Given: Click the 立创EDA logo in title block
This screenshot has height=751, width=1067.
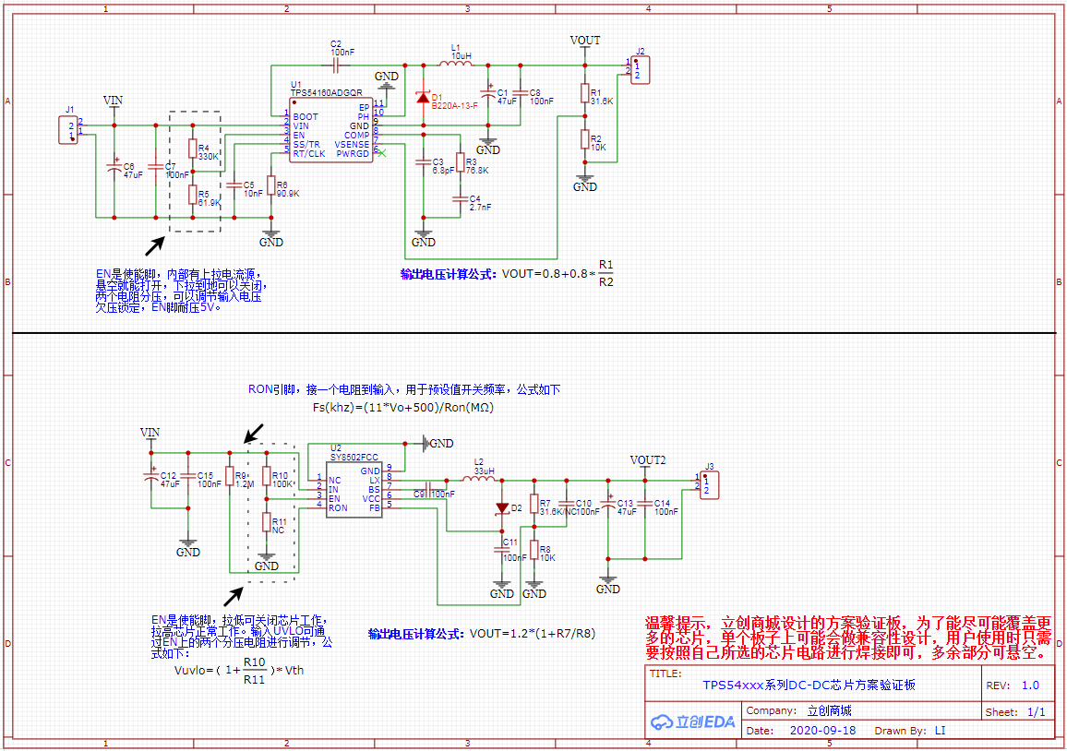Looking at the screenshot, I should pos(692,721).
